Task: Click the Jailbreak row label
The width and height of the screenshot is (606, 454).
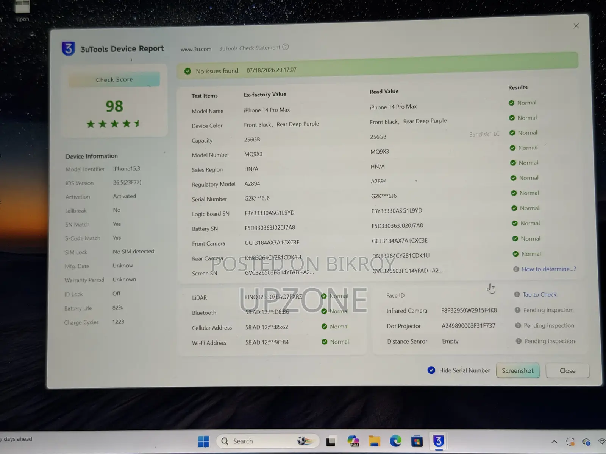Action: 76,211
